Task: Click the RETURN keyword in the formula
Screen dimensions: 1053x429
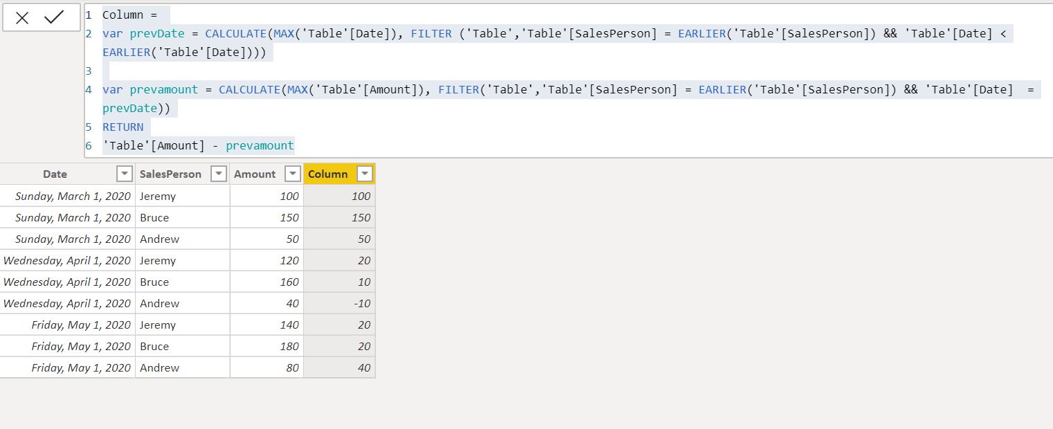Action: coord(123,127)
